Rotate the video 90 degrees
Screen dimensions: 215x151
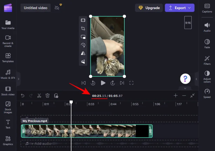(x=83, y=45)
